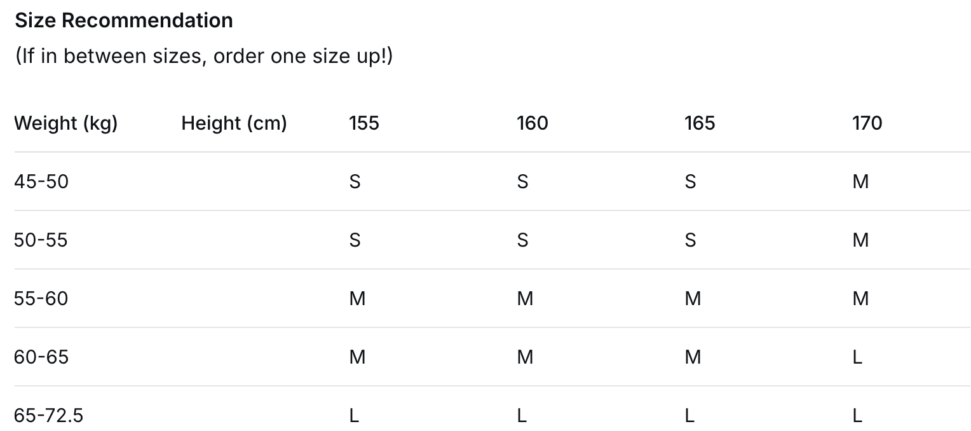Screen dimensions: 971x431
Task: Select the Weight (kg) column header
Action: pos(66,123)
